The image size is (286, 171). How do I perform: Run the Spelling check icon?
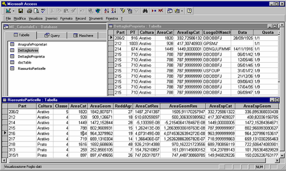(43, 11)
